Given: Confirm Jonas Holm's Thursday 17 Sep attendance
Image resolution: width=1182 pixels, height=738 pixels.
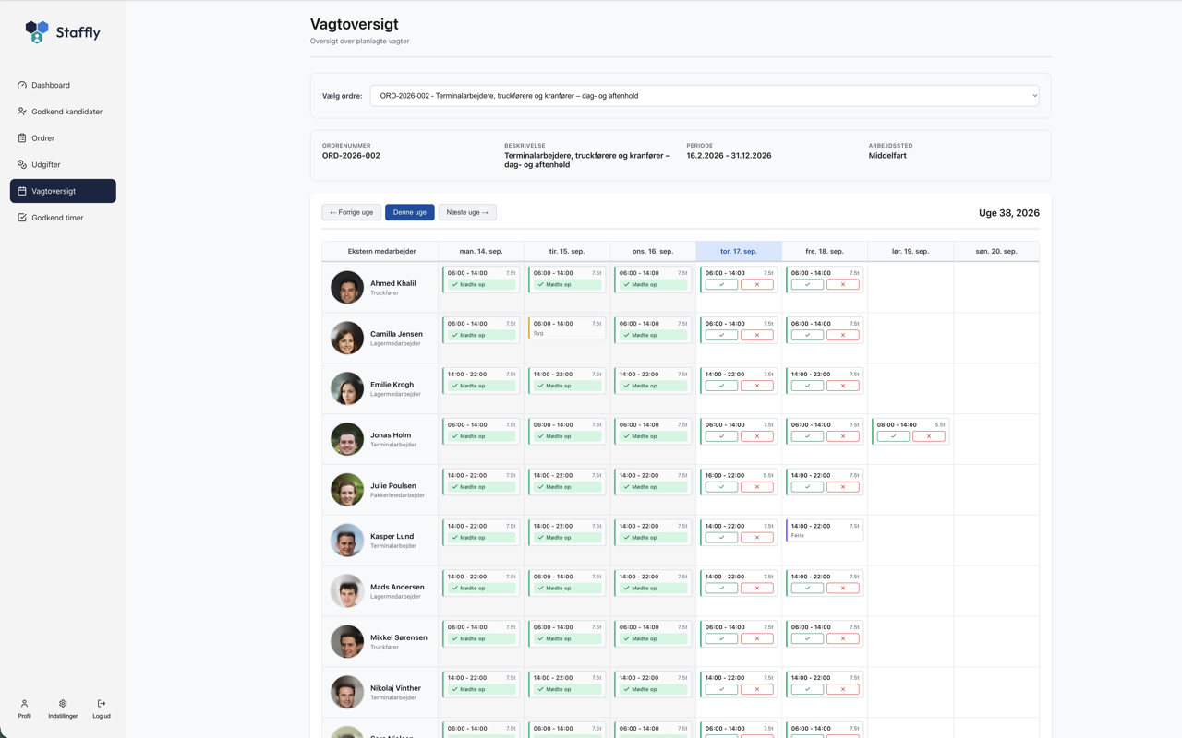Looking at the screenshot, I should click(721, 436).
